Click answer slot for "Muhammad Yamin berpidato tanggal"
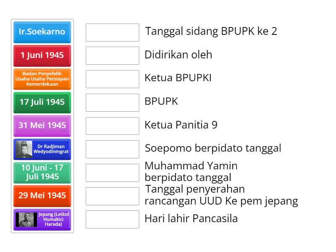 pos(112,172)
